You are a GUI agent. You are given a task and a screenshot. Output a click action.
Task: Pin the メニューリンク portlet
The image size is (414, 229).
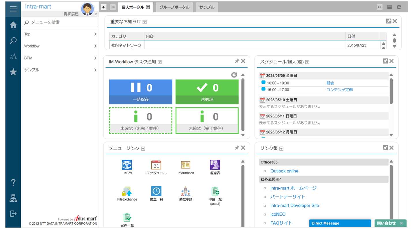[x=237, y=148]
